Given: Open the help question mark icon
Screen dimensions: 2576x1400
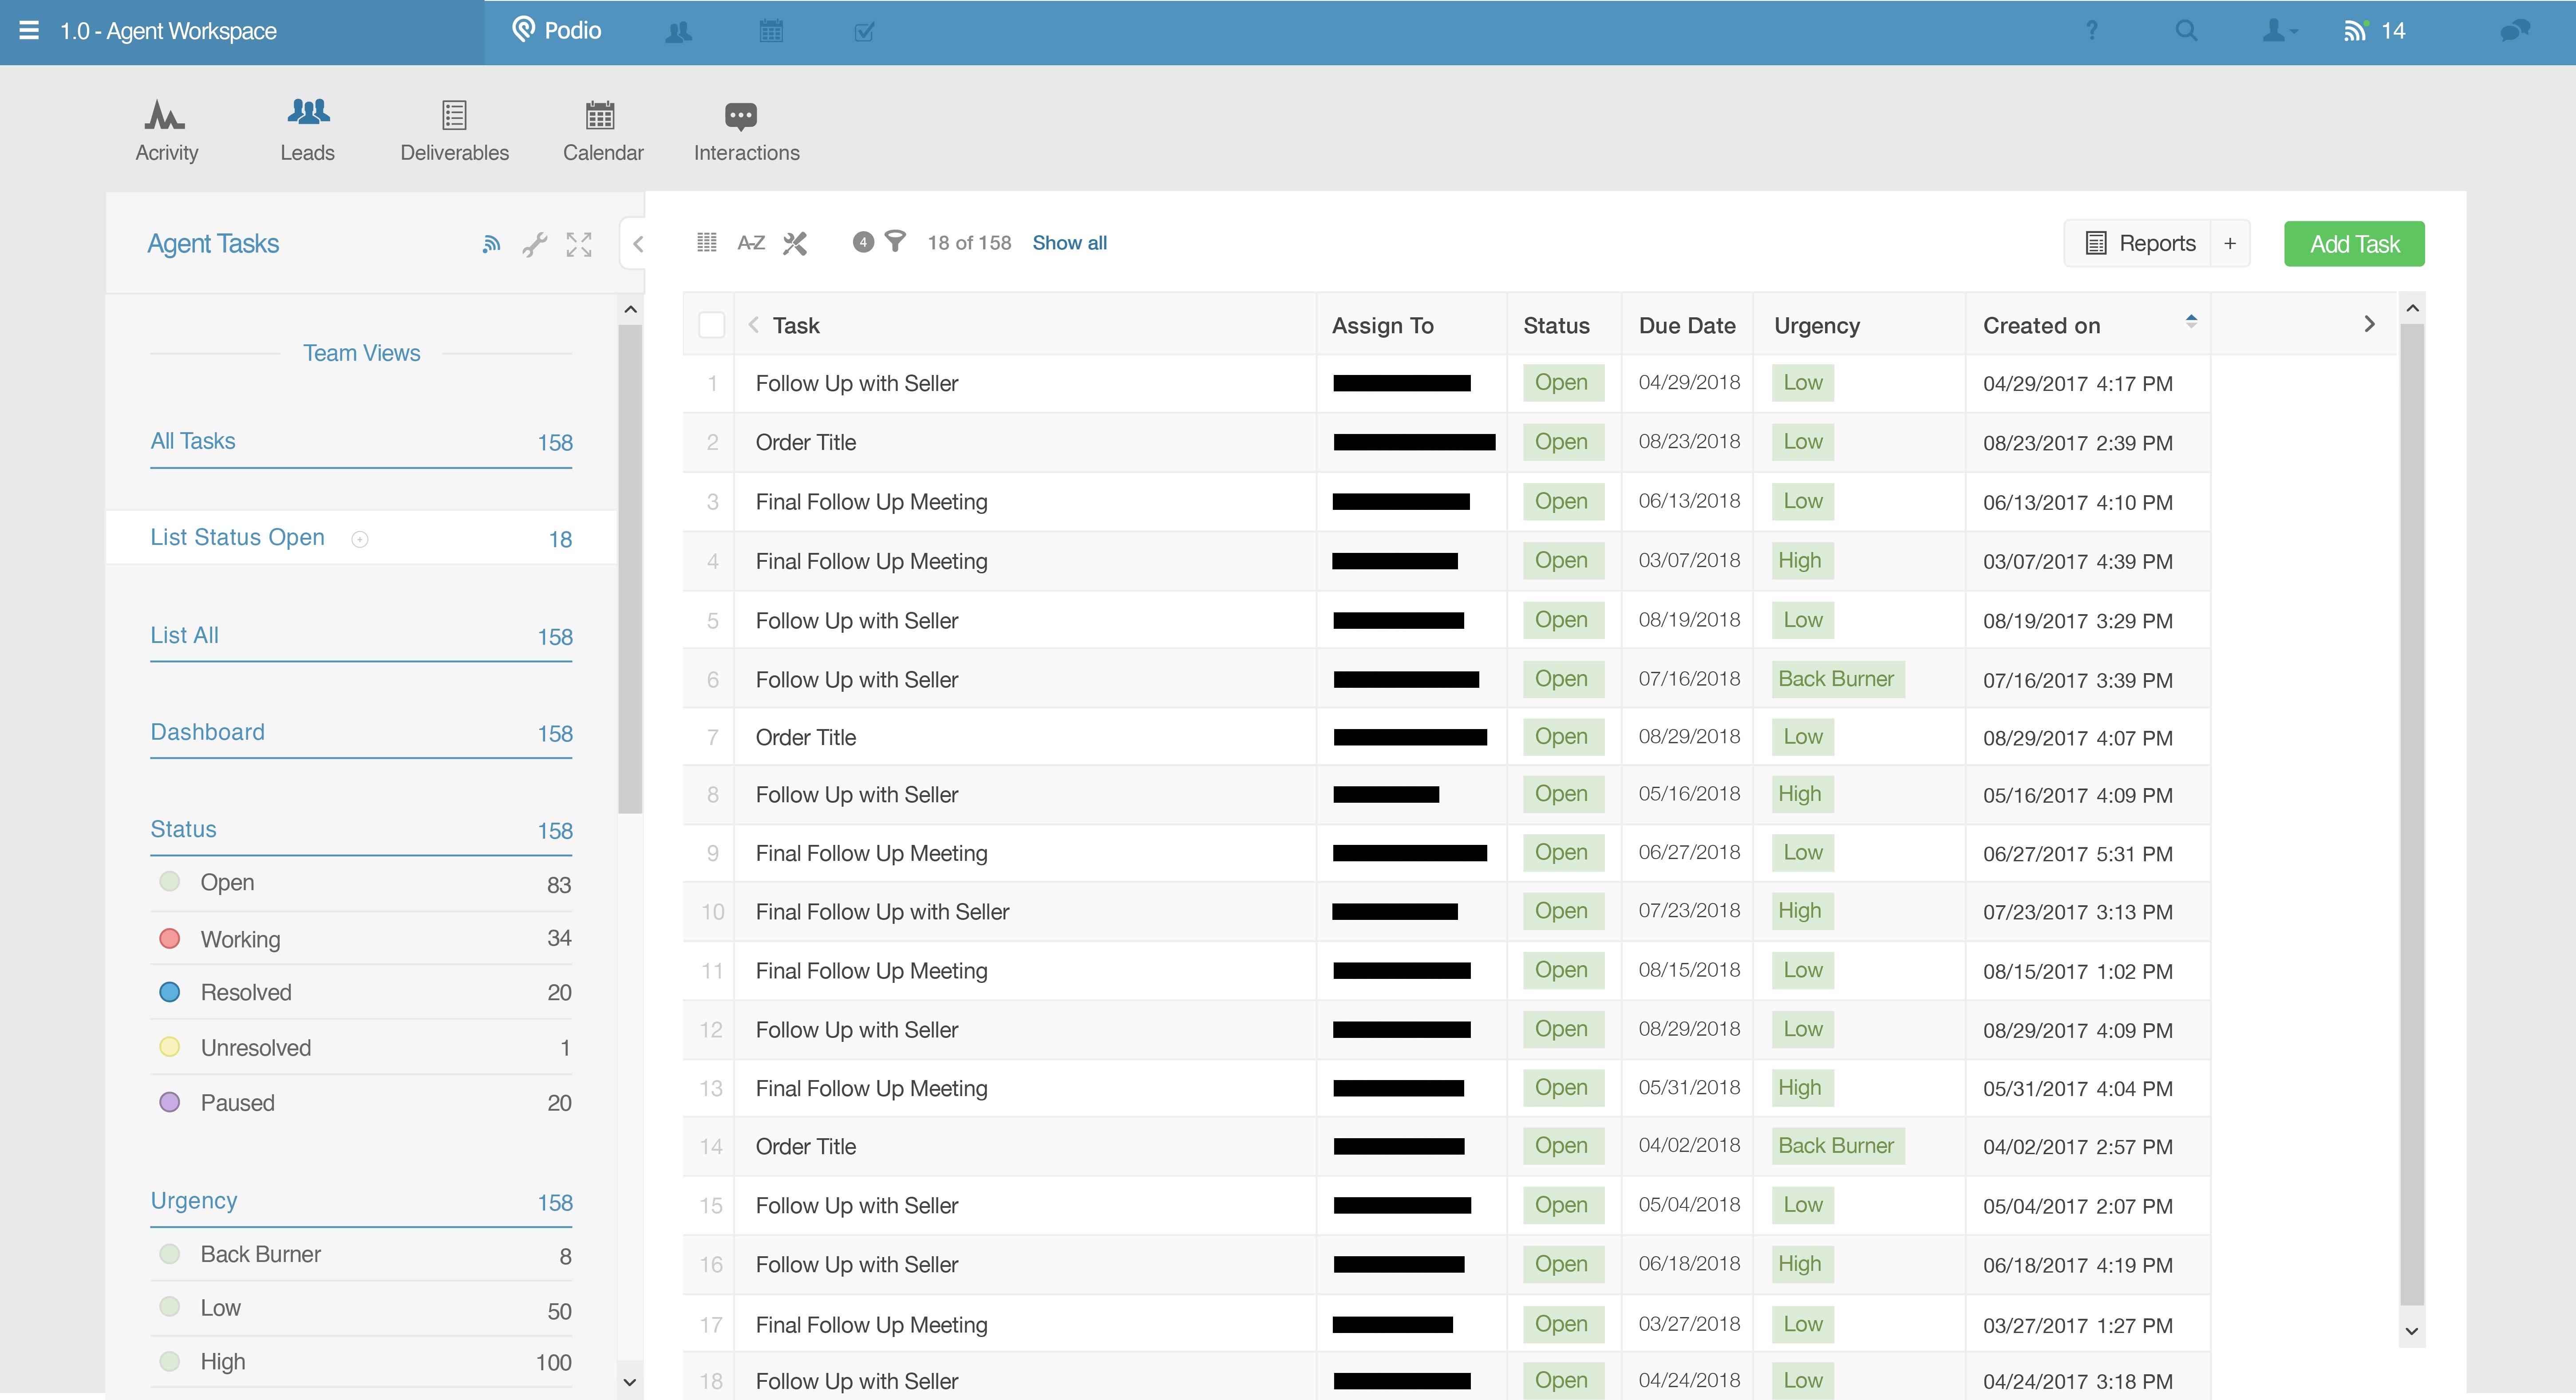Looking at the screenshot, I should [2091, 31].
